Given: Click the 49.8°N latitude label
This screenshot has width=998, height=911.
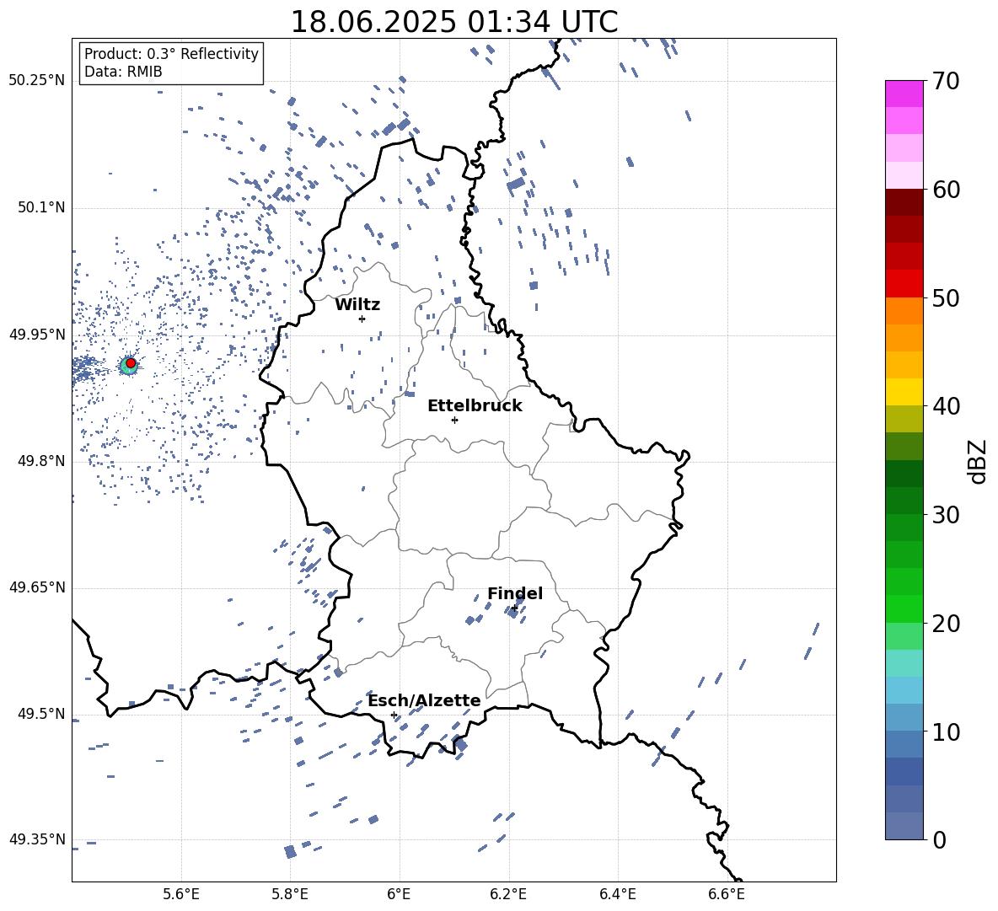Looking at the screenshot, I should point(41,461).
